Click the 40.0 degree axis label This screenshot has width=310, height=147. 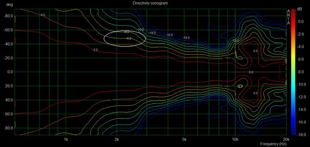(9, 100)
